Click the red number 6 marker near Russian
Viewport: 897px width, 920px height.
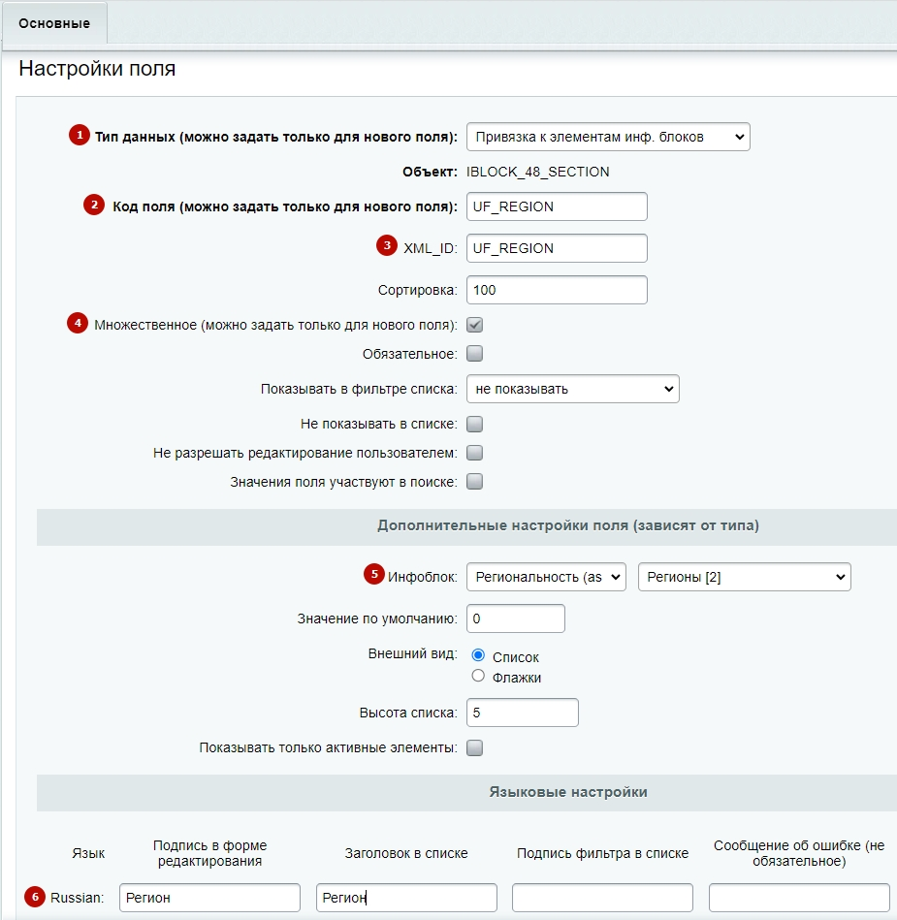pyautogui.click(x=35, y=897)
